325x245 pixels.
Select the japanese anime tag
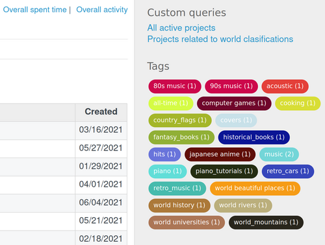[x=220, y=154]
